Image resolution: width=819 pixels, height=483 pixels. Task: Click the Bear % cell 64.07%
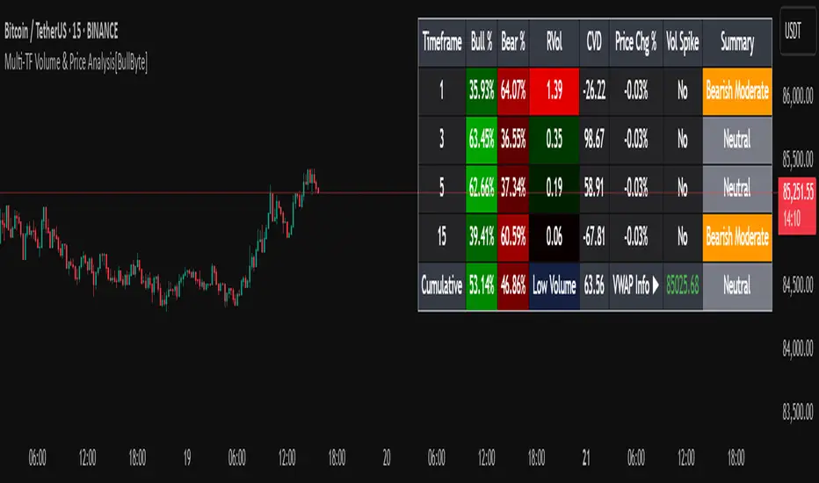coord(513,91)
